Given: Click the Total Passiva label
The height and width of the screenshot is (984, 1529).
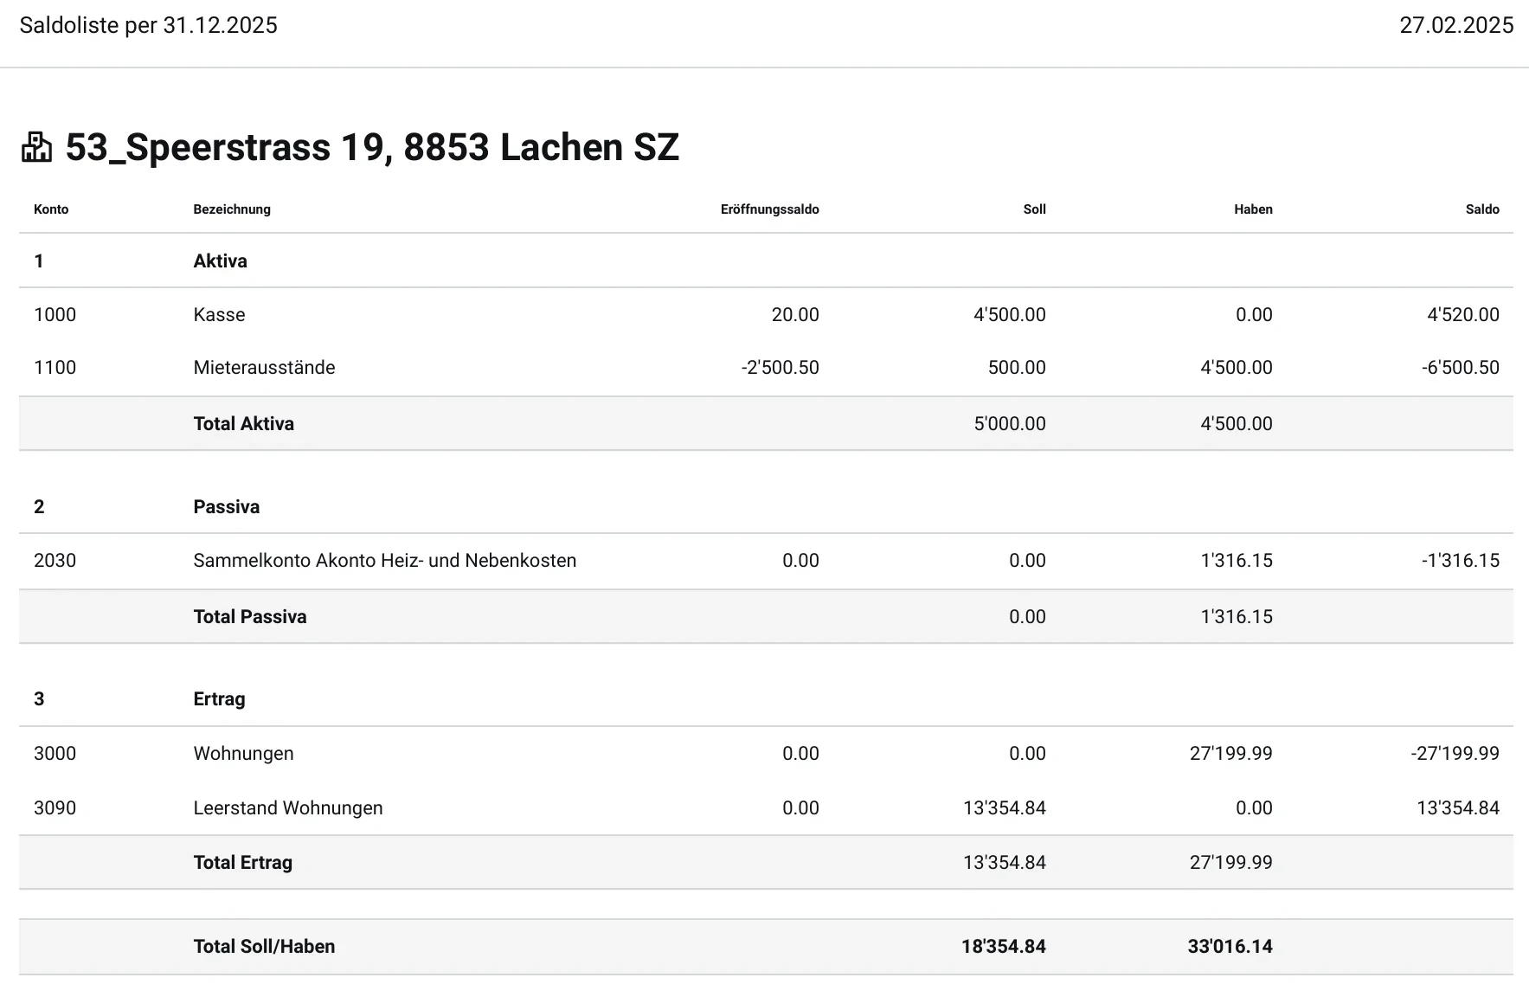Looking at the screenshot, I should 249,617.
